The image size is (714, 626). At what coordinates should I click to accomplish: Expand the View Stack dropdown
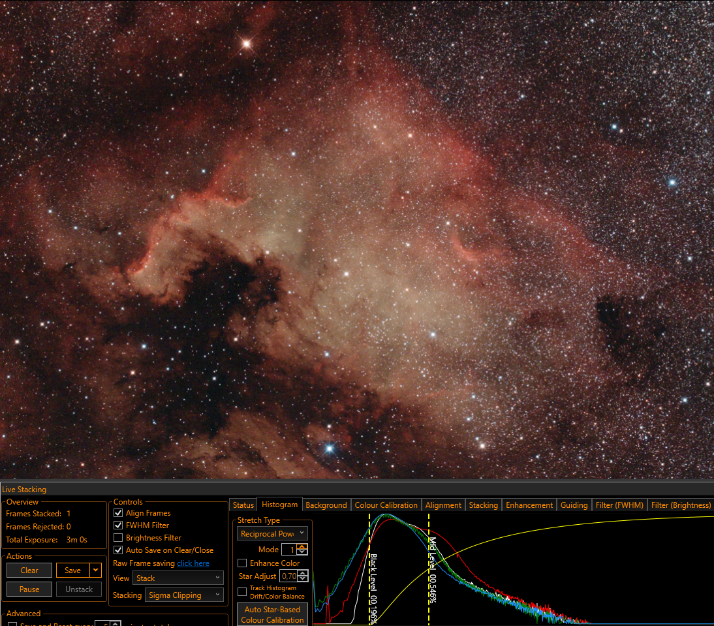[178, 578]
